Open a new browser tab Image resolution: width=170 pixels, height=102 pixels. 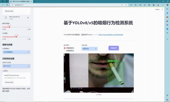(x=35, y=1)
